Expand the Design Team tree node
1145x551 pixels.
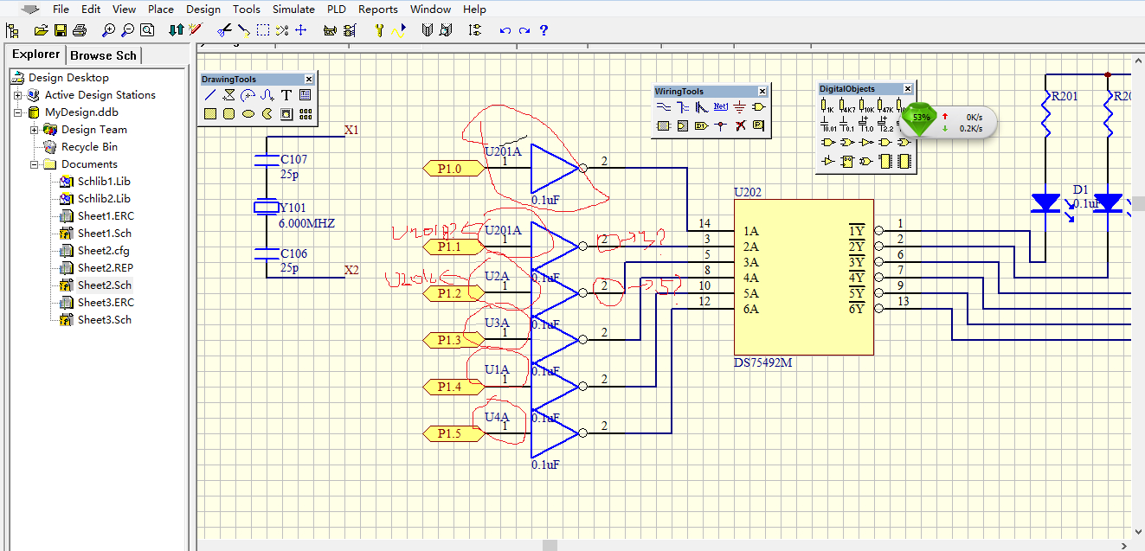(x=35, y=130)
